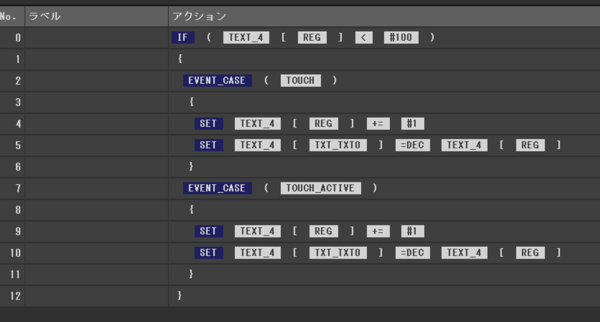
Task: Select the #100 value in the IF condition
Action: 401,38
